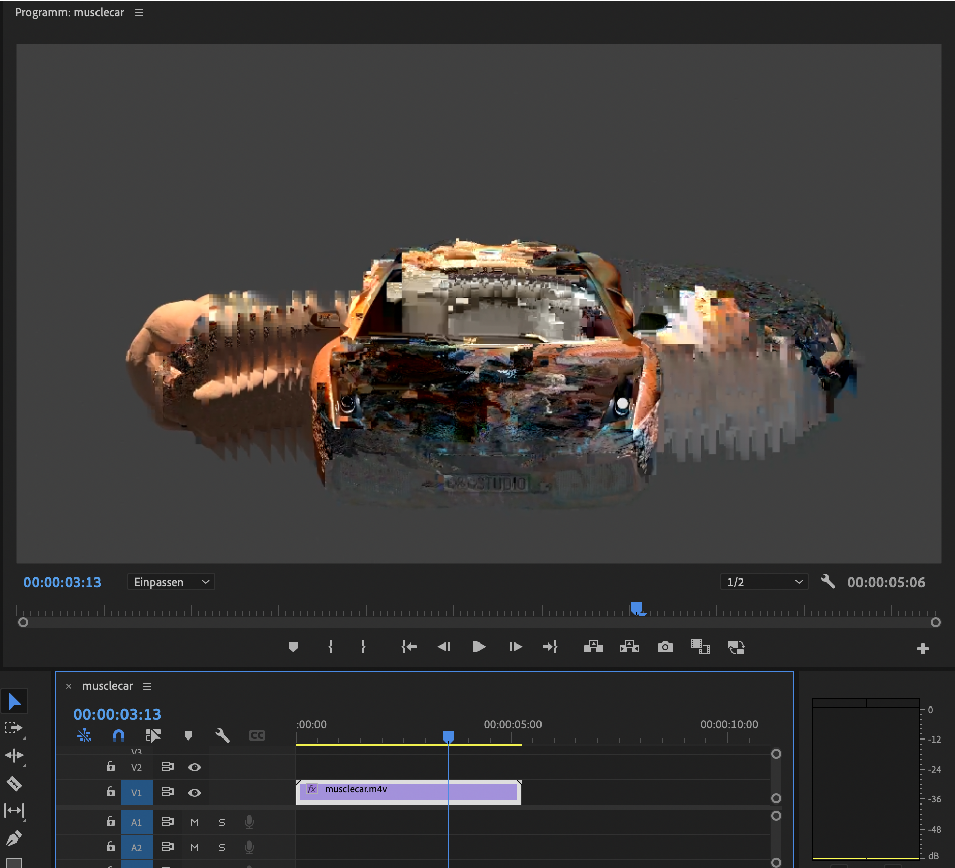Solo track A2

click(x=222, y=848)
